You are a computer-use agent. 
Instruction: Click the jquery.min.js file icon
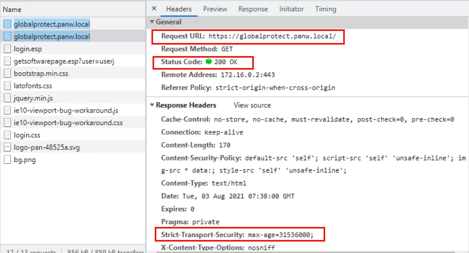[7, 98]
